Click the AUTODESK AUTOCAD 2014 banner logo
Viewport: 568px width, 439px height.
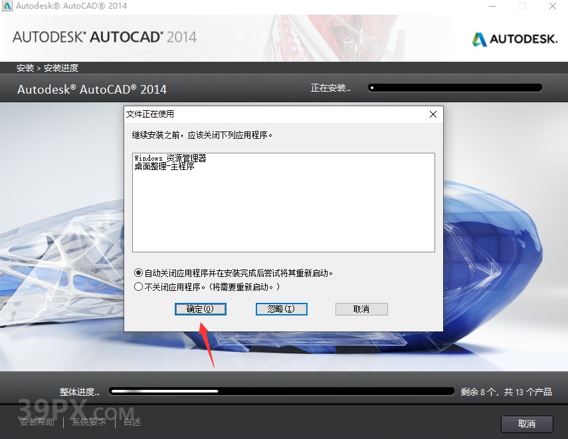tap(104, 38)
